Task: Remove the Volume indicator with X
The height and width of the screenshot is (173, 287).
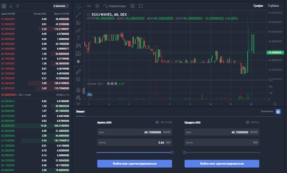Action: (116, 84)
